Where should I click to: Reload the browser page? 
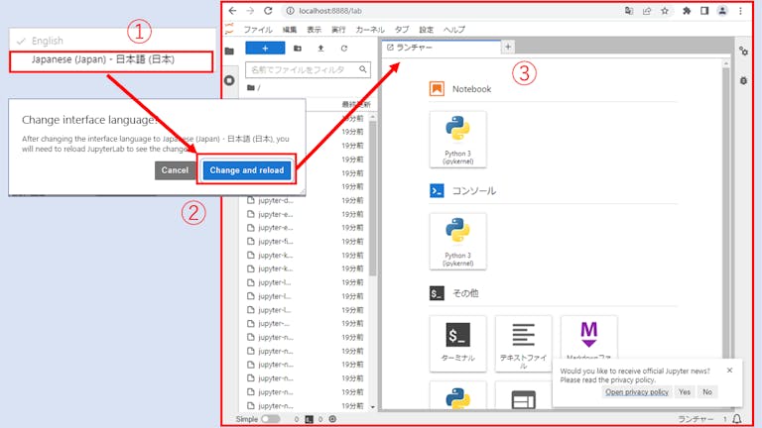[268, 11]
